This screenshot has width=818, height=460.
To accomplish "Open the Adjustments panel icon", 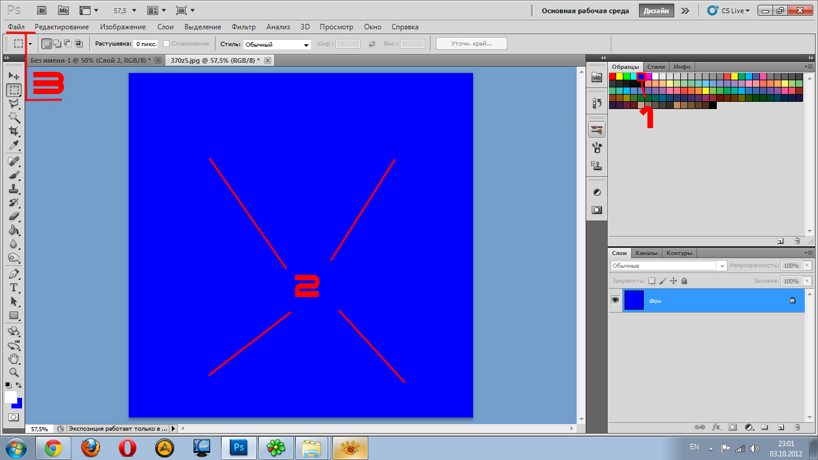I will point(596,192).
